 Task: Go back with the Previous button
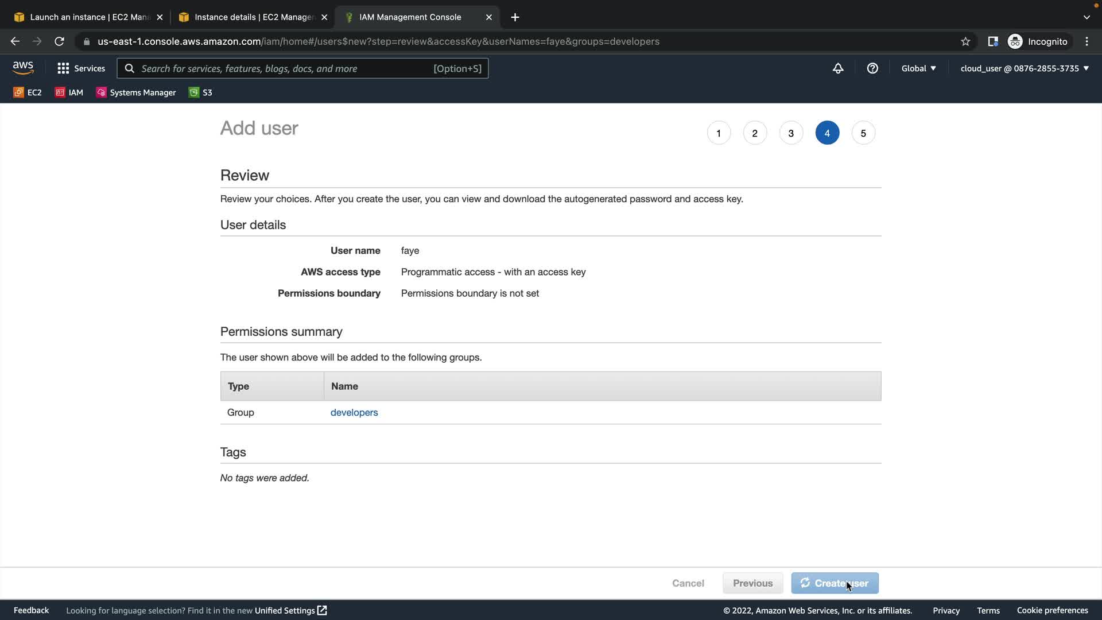[x=752, y=583]
